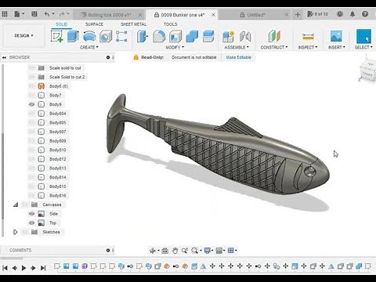The image size is (376, 282).
Task: Switch to the SHEET METAL tab
Action: (133, 24)
